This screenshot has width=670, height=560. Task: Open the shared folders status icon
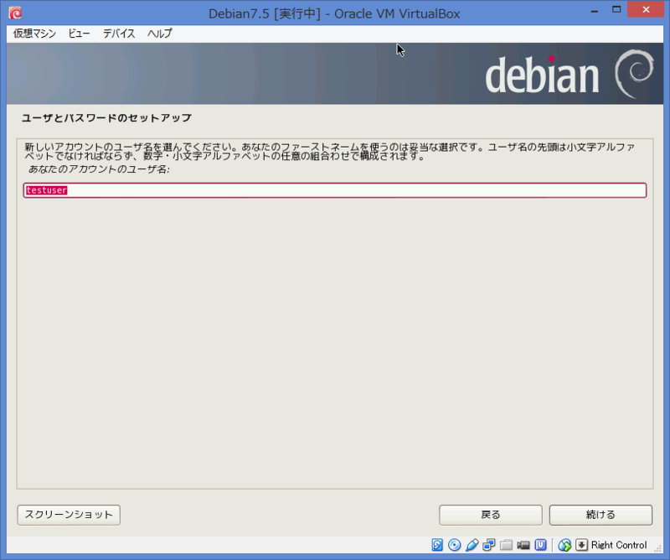point(505,544)
